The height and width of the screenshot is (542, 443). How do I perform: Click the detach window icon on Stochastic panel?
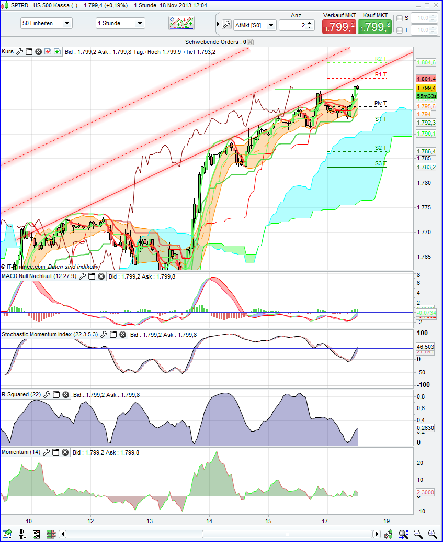(113, 334)
